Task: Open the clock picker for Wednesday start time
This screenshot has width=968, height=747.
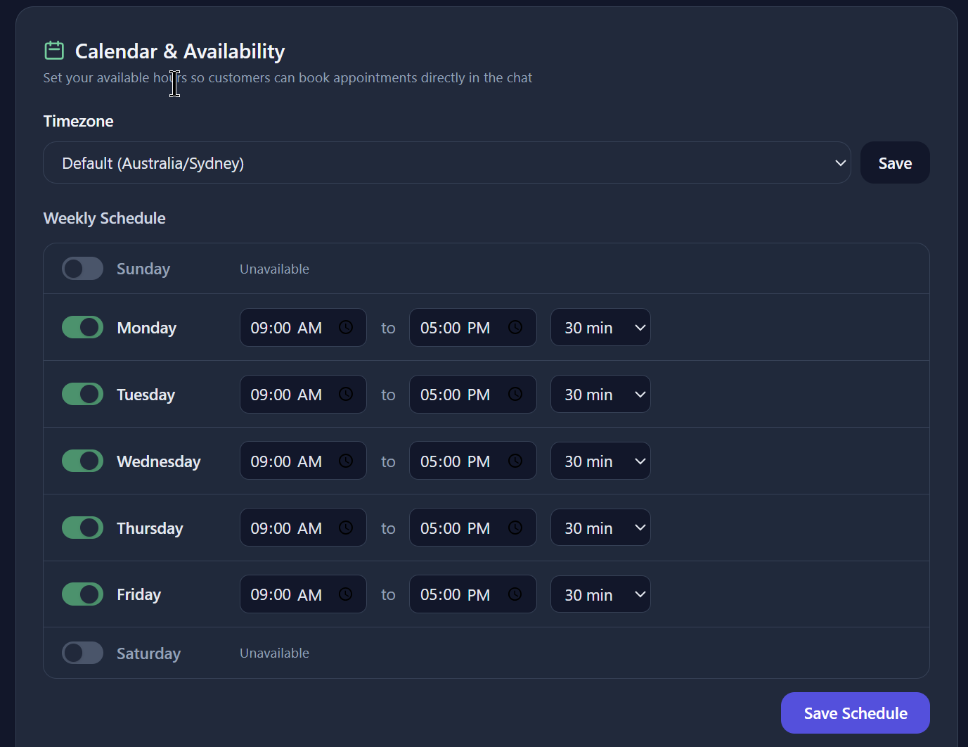Action: click(x=346, y=461)
